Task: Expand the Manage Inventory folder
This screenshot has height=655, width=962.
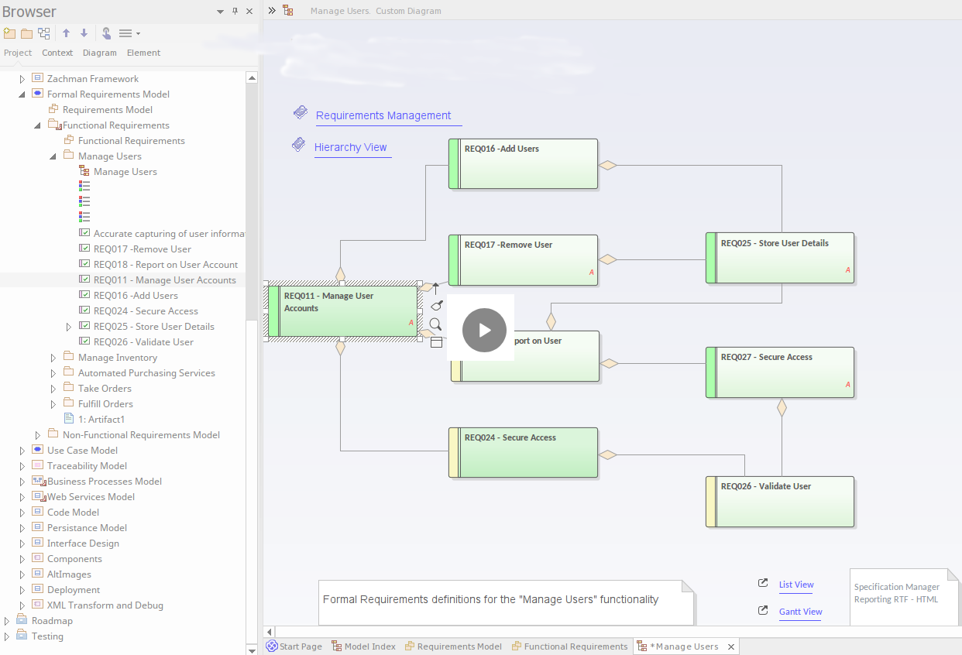Action: tap(53, 358)
